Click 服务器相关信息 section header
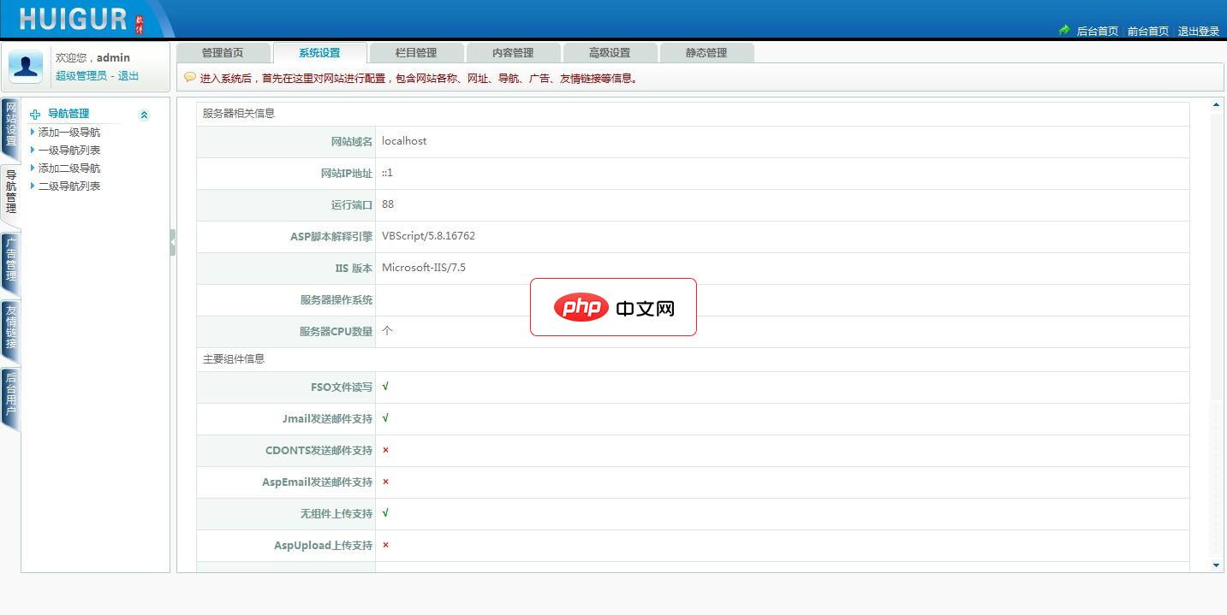The width and height of the screenshot is (1227, 615). 239,113
